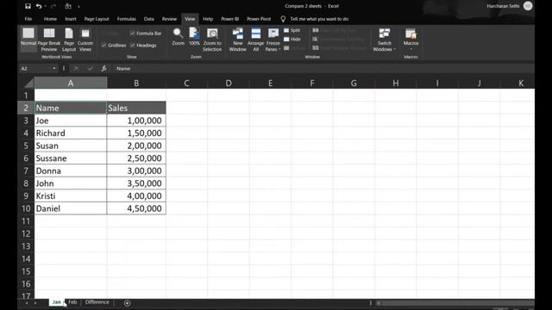Click the Select All corner triangle
The height and width of the screenshot is (310, 552).
(28, 84)
